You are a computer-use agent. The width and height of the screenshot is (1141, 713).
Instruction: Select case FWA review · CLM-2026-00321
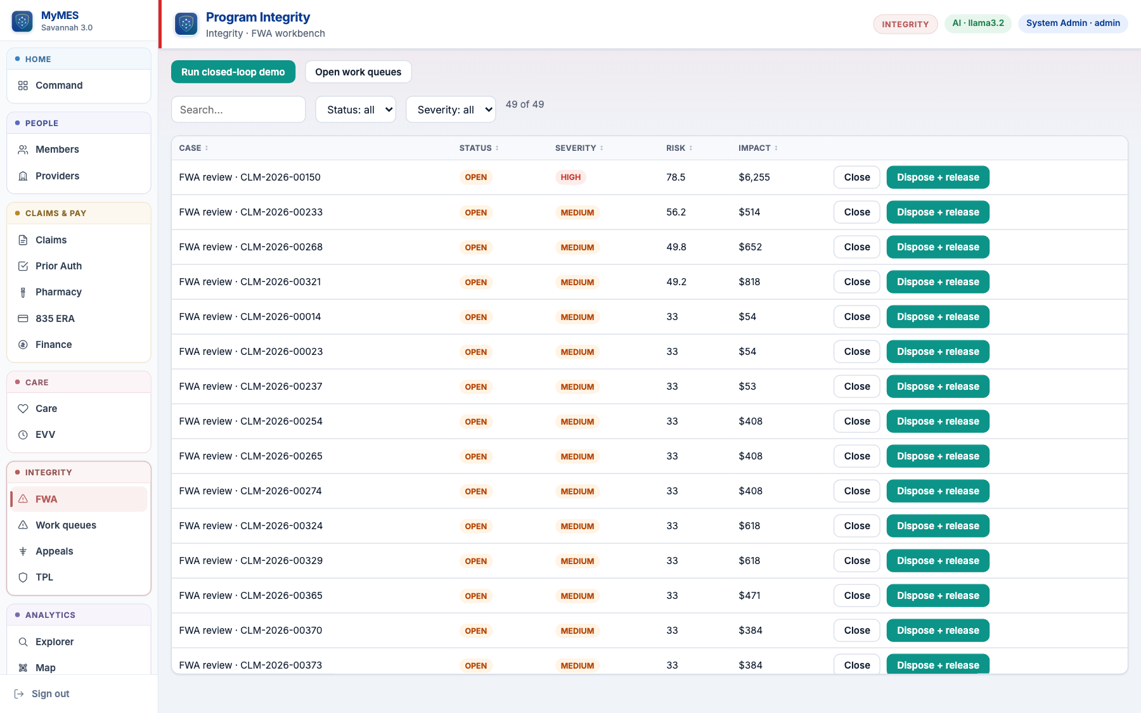pos(250,282)
